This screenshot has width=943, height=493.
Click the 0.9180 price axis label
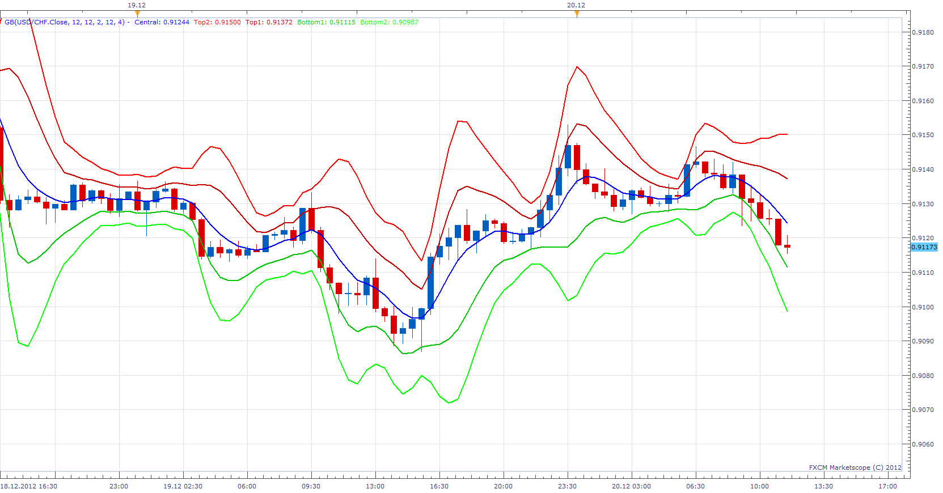(923, 32)
